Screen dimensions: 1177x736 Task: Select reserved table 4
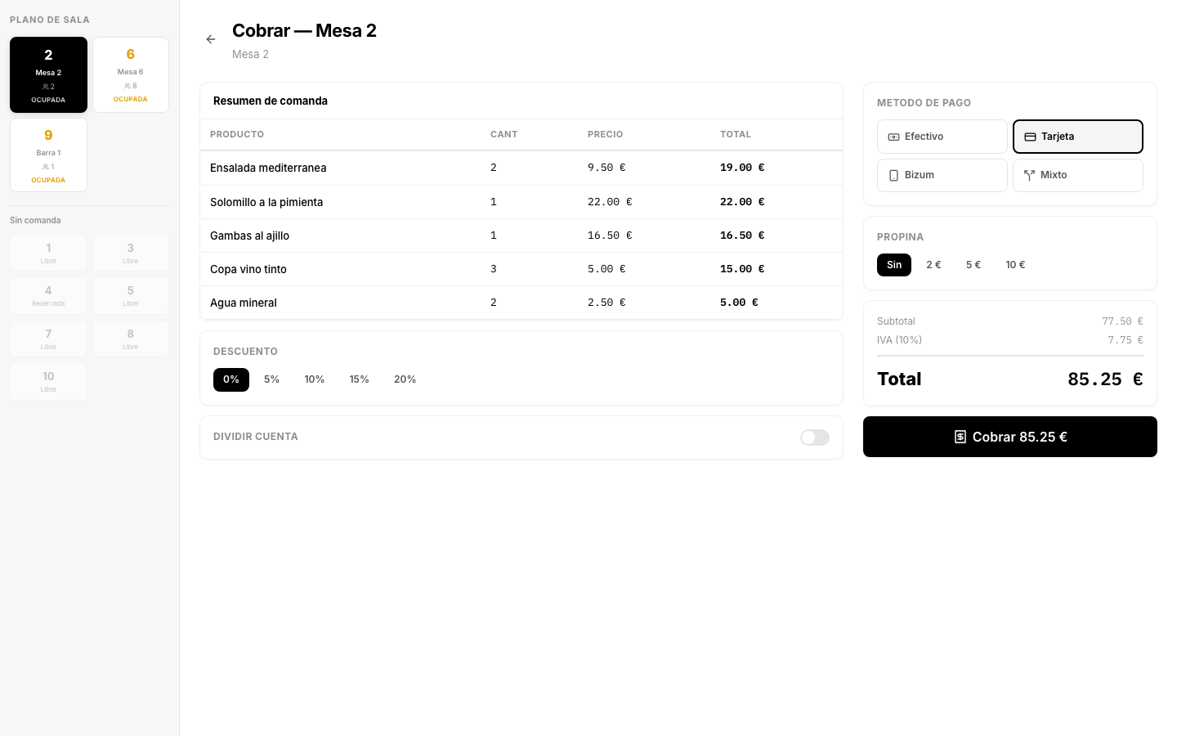pyautogui.click(x=48, y=295)
